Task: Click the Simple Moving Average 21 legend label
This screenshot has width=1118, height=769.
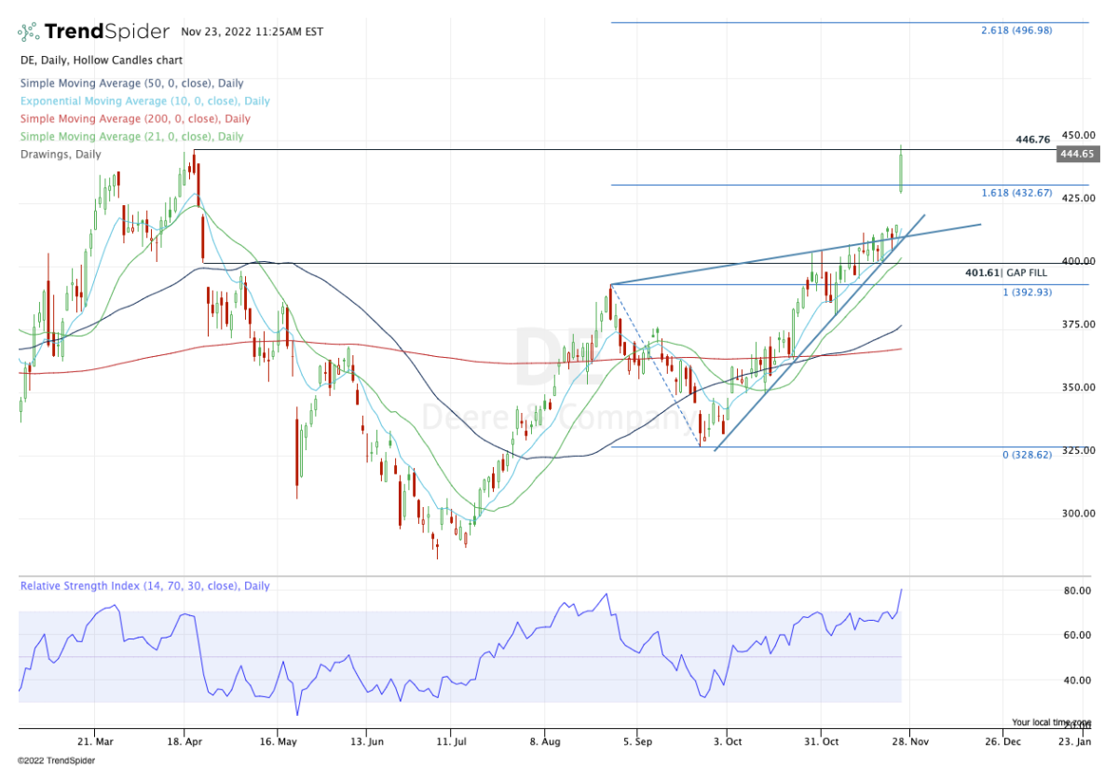Action: pyautogui.click(x=131, y=136)
